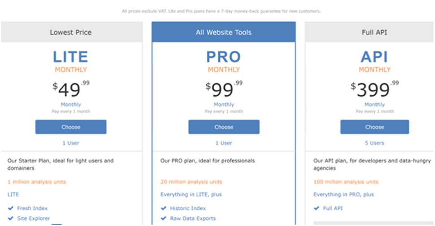This screenshot has width=435, height=226.
Task: Select the Full API column header
Action: point(369,32)
